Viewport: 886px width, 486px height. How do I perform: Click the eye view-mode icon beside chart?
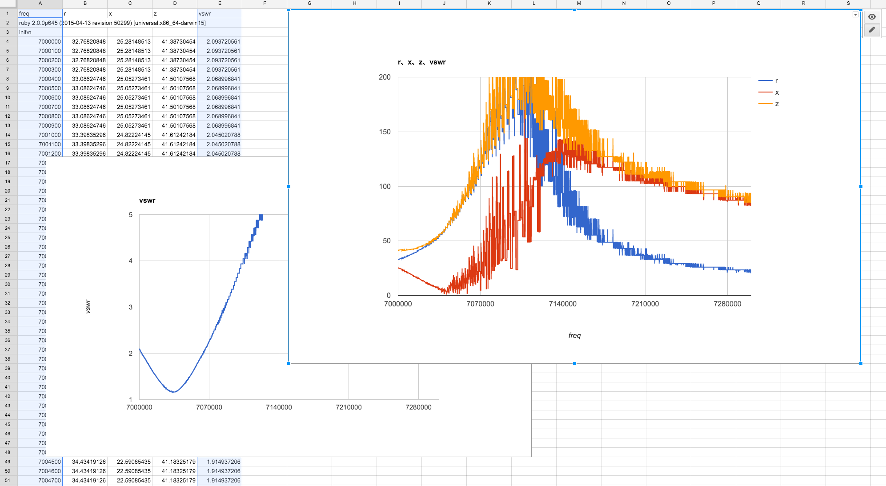pyautogui.click(x=872, y=17)
